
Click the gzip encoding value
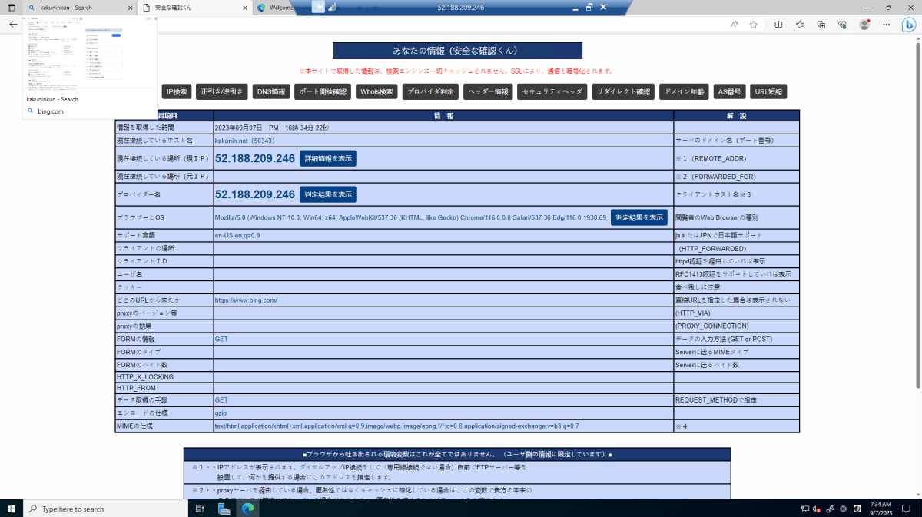pyautogui.click(x=221, y=413)
